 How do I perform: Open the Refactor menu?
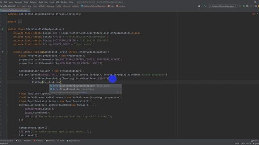coord(33,2)
